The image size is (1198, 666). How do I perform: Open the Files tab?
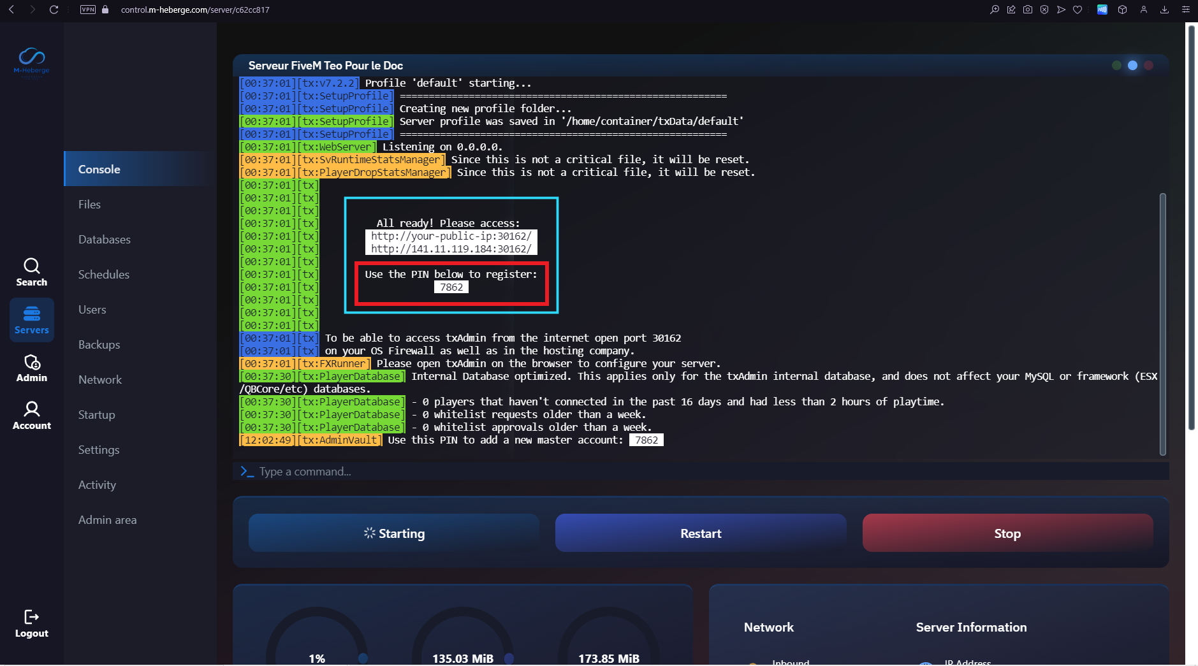[89, 205]
